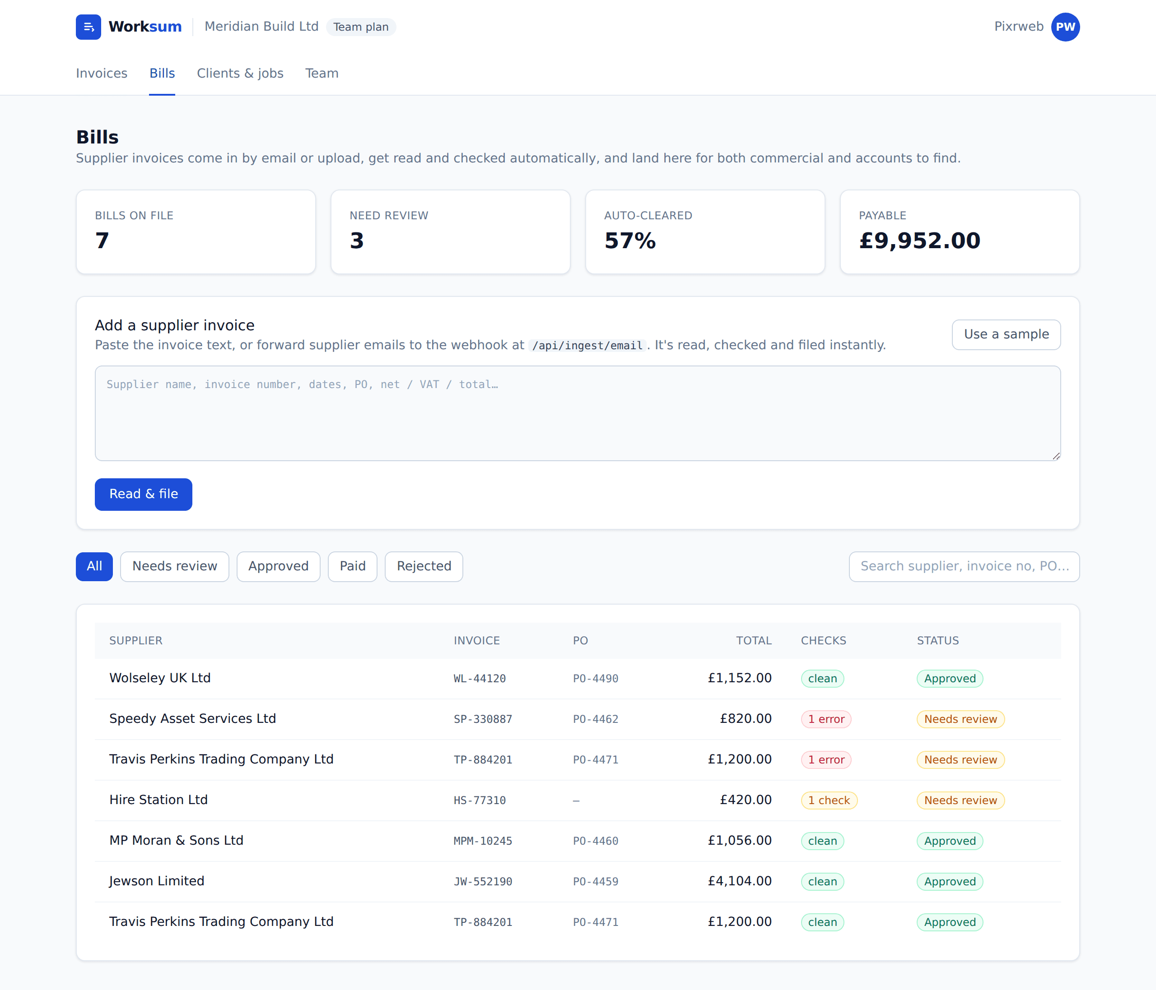Viewport: 1156px width, 990px height.
Task: Select MP Moran & Sons Ltd supplier
Action: pyautogui.click(x=176, y=841)
